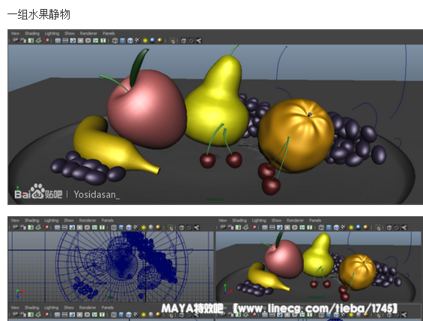This screenshot has width=423, height=321.
Task: Toggle Gate Mask in the top viewport toolbar
Action: coord(80,40)
